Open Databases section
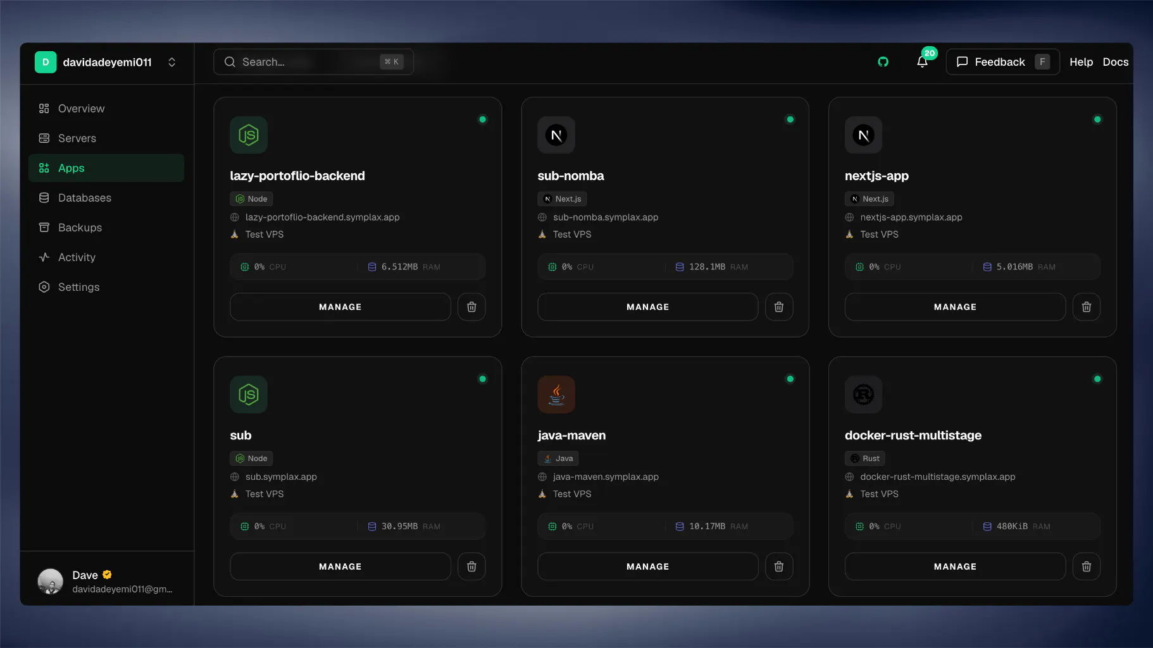Image resolution: width=1153 pixels, height=648 pixels. click(x=106, y=198)
